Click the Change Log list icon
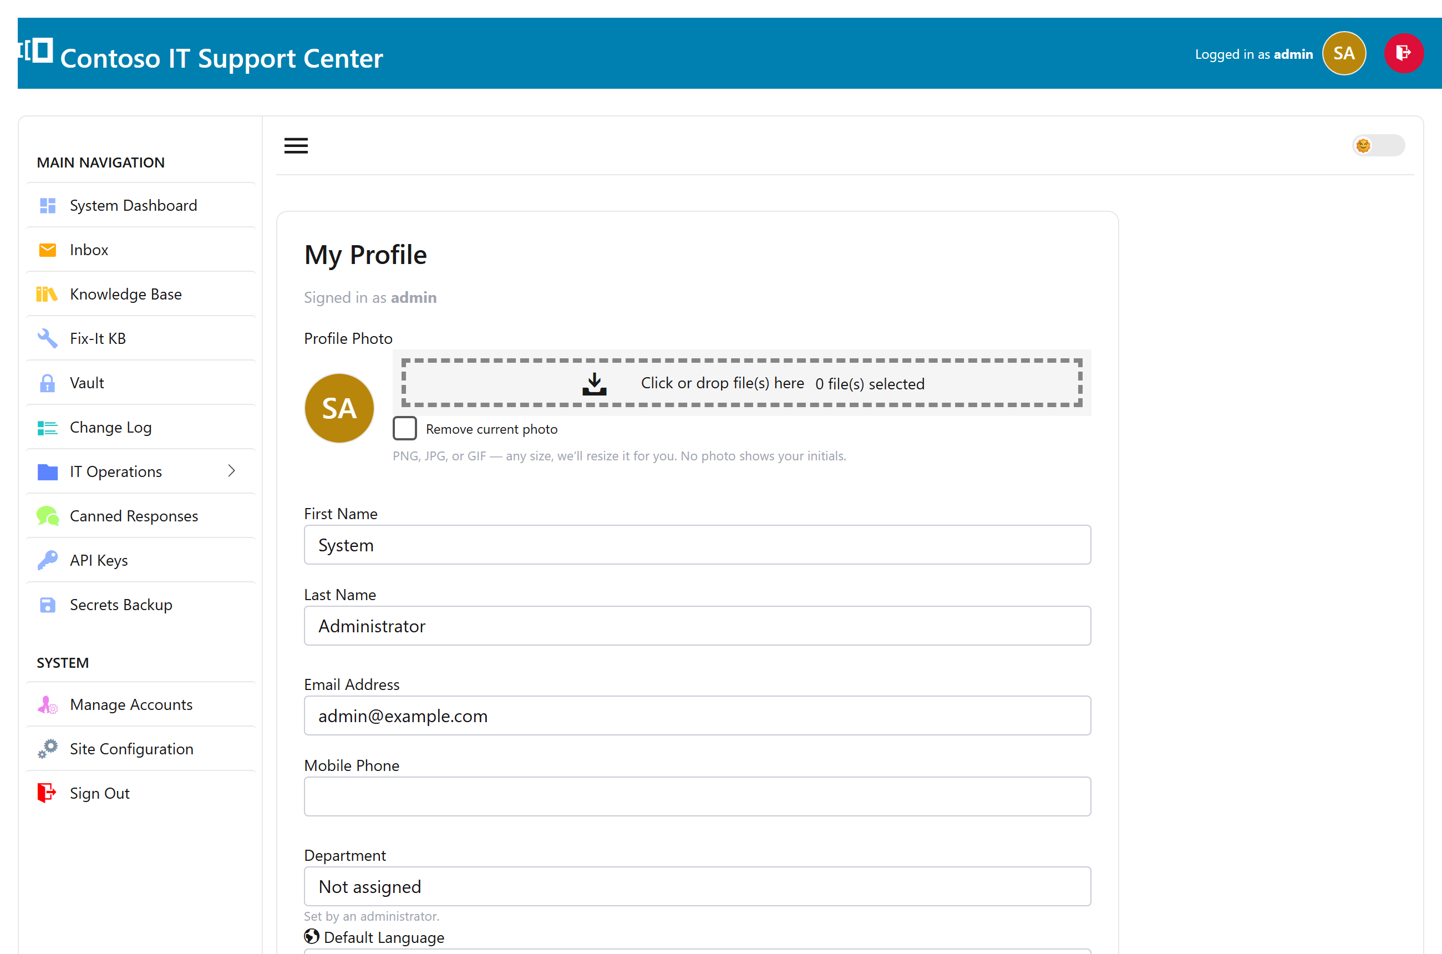This screenshot has height=954, width=1442. pos(48,428)
